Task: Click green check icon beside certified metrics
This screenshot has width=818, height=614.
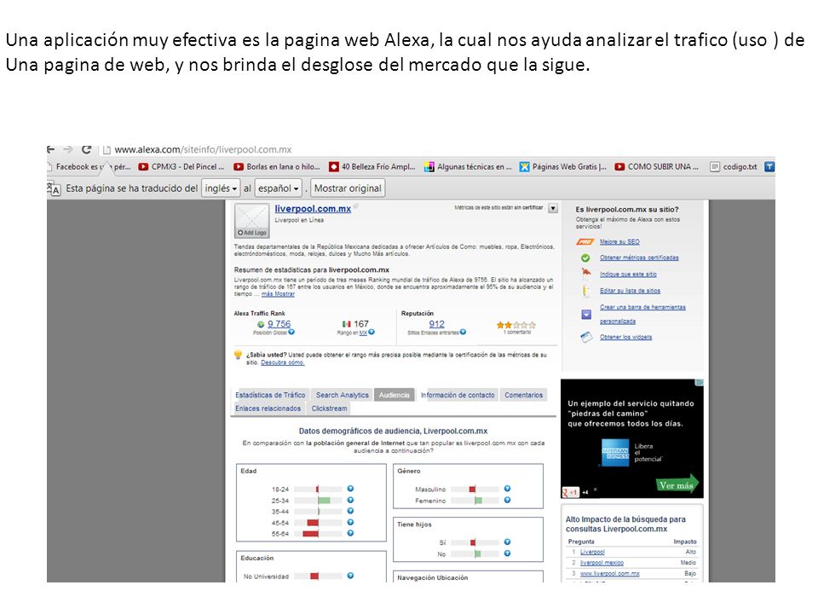Action: 585,258
